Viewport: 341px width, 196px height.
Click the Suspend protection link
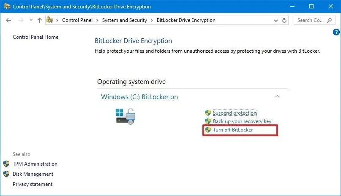point(235,113)
